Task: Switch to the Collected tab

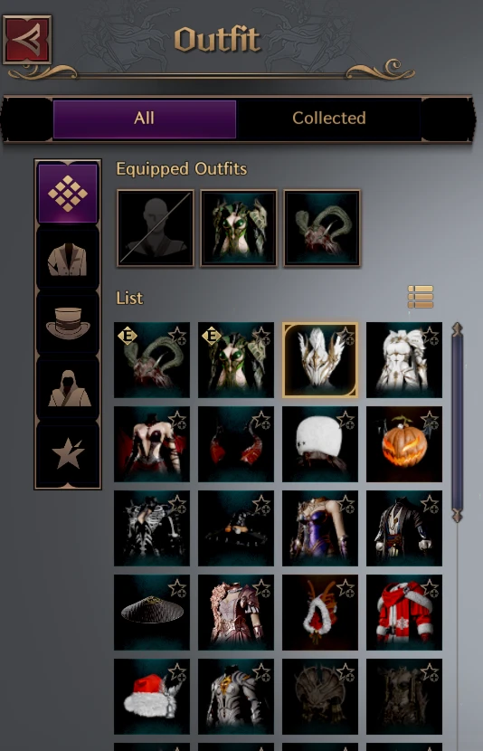Action: (x=329, y=119)
